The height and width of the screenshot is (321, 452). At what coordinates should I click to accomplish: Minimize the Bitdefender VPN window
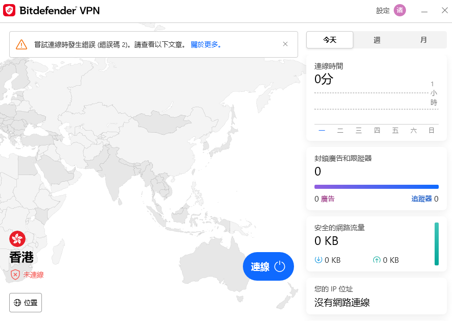pos(424,11)
